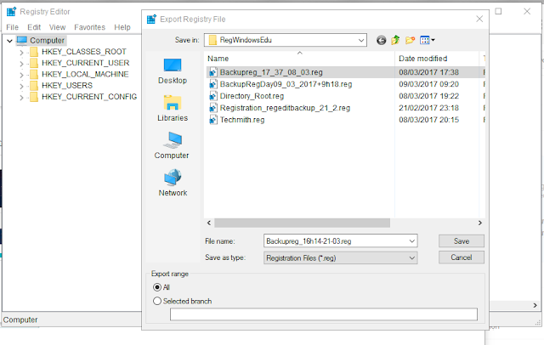Select the All export range radio button
Screen dimensions: 544x345
tap(157, 287)
